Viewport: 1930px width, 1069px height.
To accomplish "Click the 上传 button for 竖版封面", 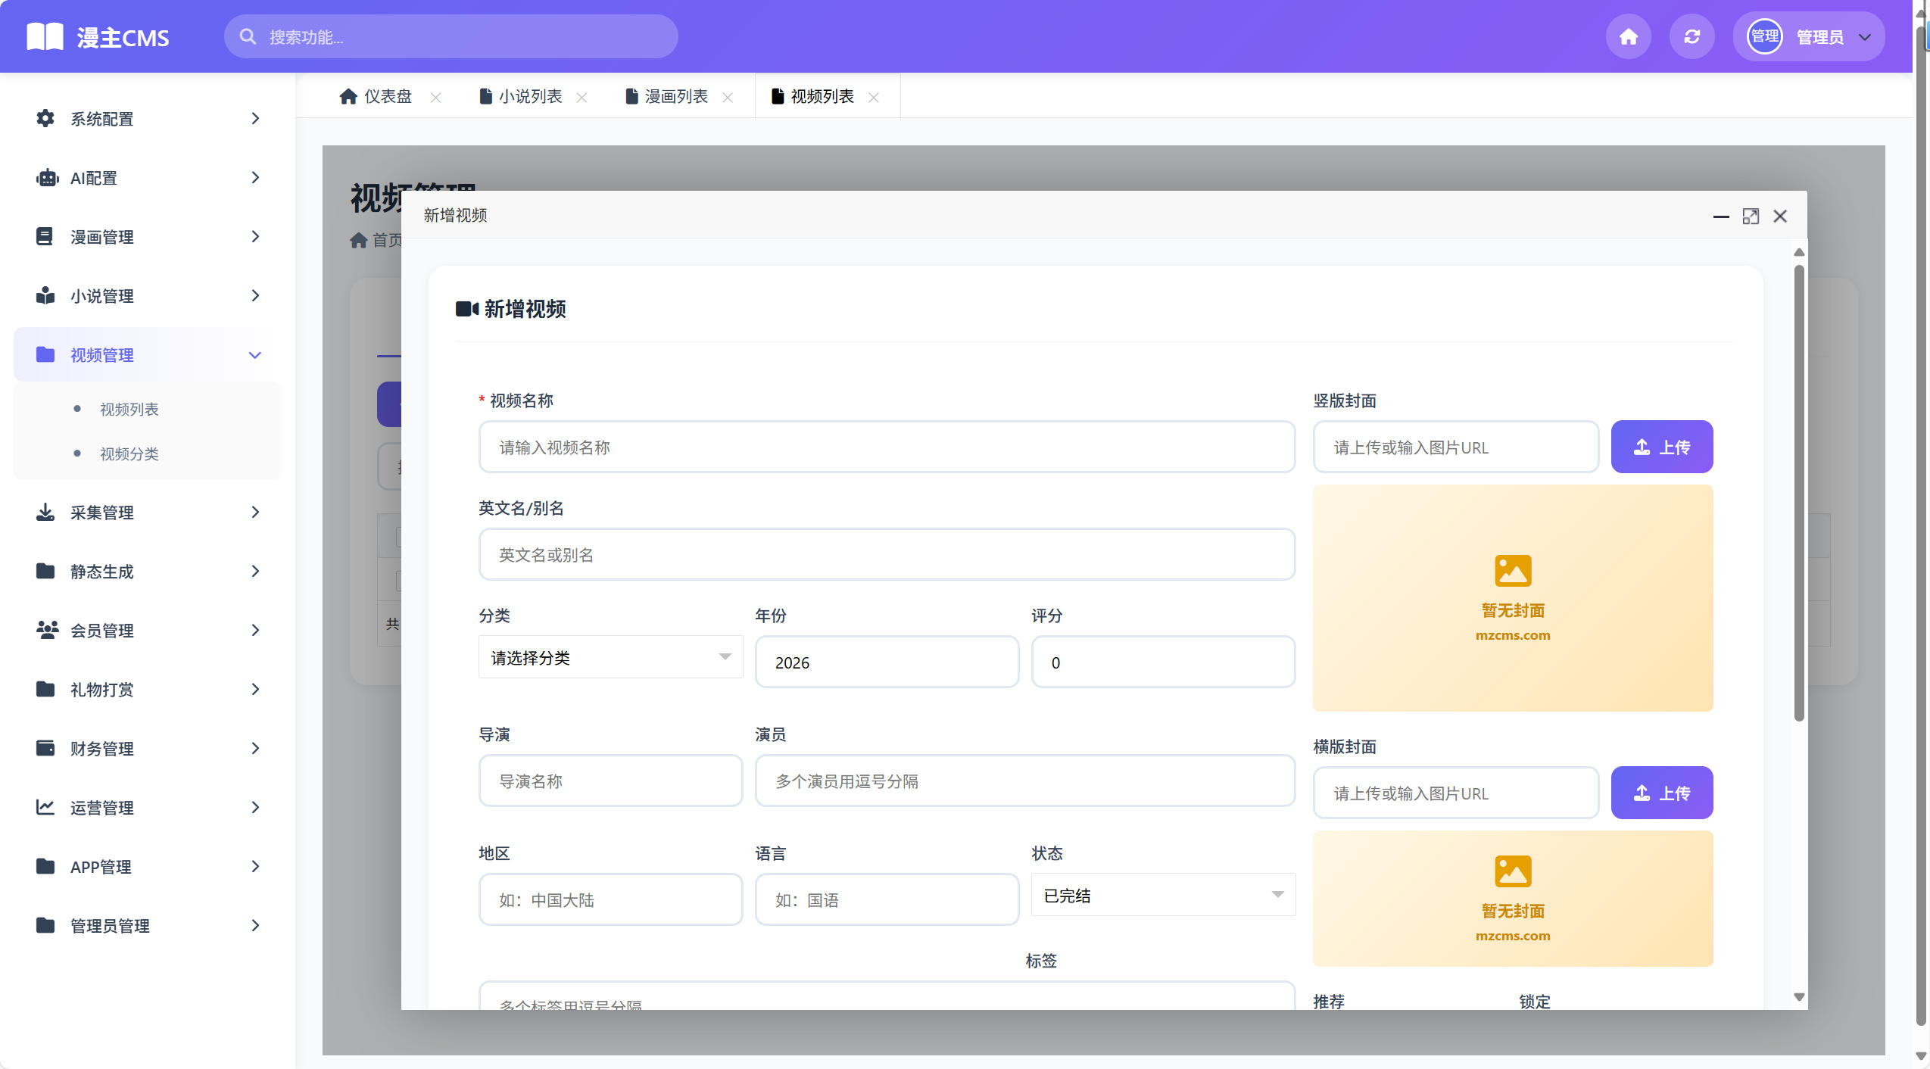I will click(x=1662, y=446).
